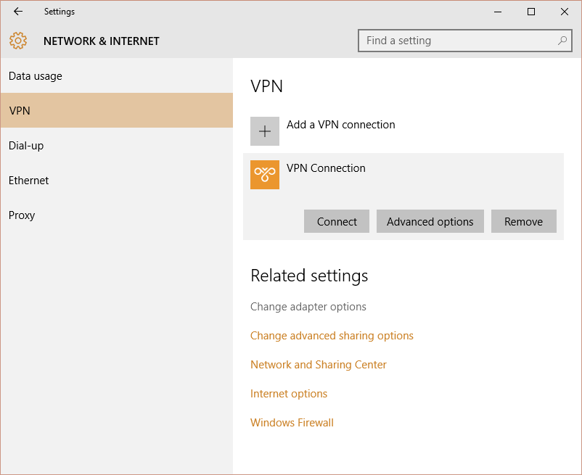Open Network and Sharing Center
The height and width of the screenshot is (475, 582).
(318, 364)
